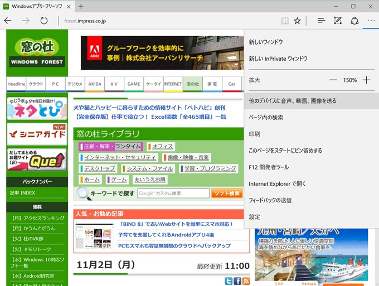Open the Que! banner
The image size is (379, 286).
coord(37,160)
